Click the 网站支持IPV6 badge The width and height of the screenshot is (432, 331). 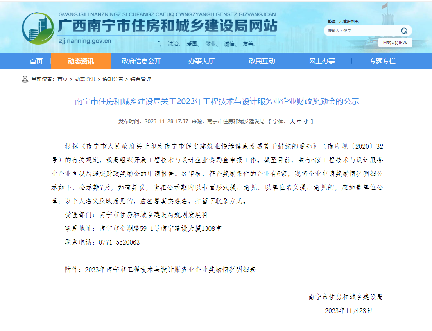click(x=395, y=42)
